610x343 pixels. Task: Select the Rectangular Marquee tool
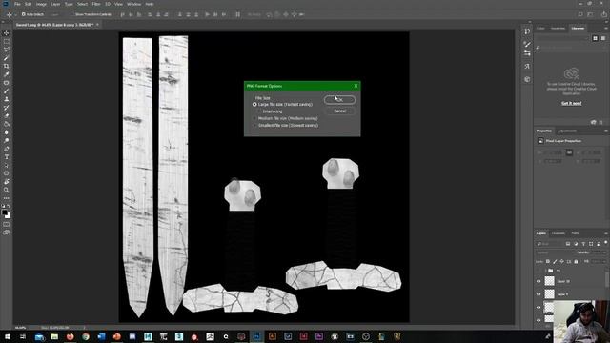click(x=7, y=41)
